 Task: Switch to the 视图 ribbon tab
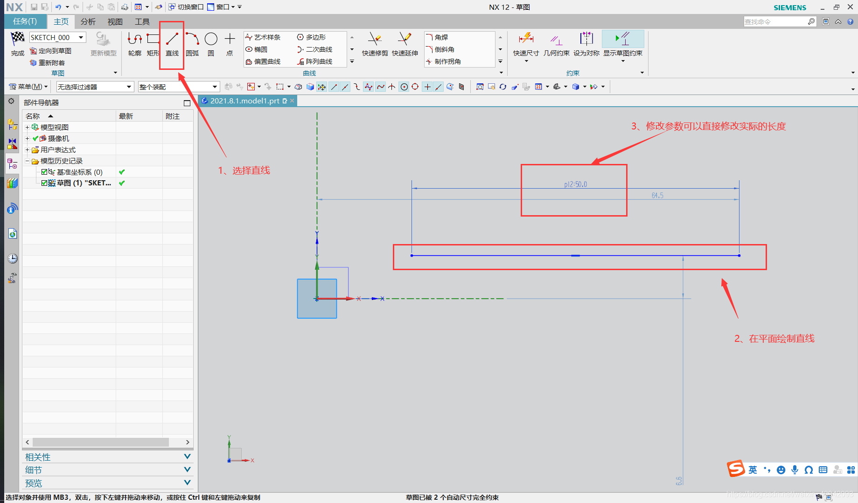point(115,22)
